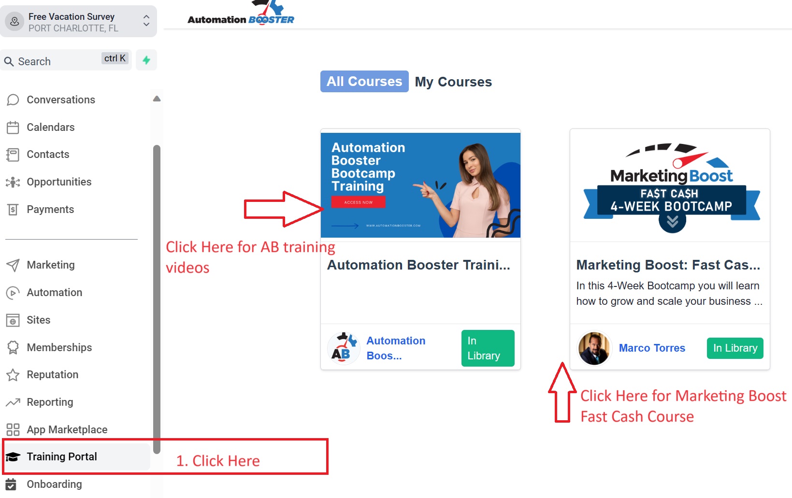
Task: Click the Reporting trend line icon
Action: pyautogui.click(x=13, y=402)
